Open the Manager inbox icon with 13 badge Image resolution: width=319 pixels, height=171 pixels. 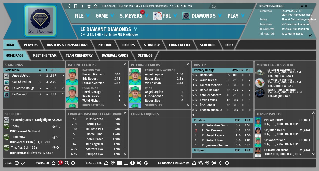coord(60,163)
